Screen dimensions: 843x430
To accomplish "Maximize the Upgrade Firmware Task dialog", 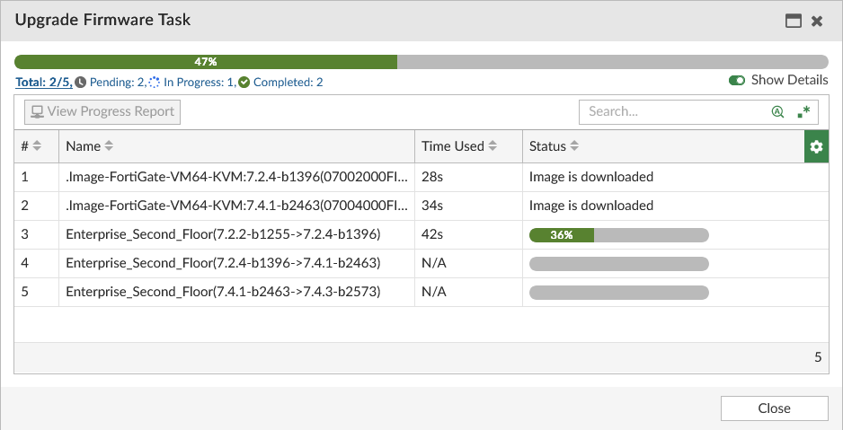I will (794, 21).
